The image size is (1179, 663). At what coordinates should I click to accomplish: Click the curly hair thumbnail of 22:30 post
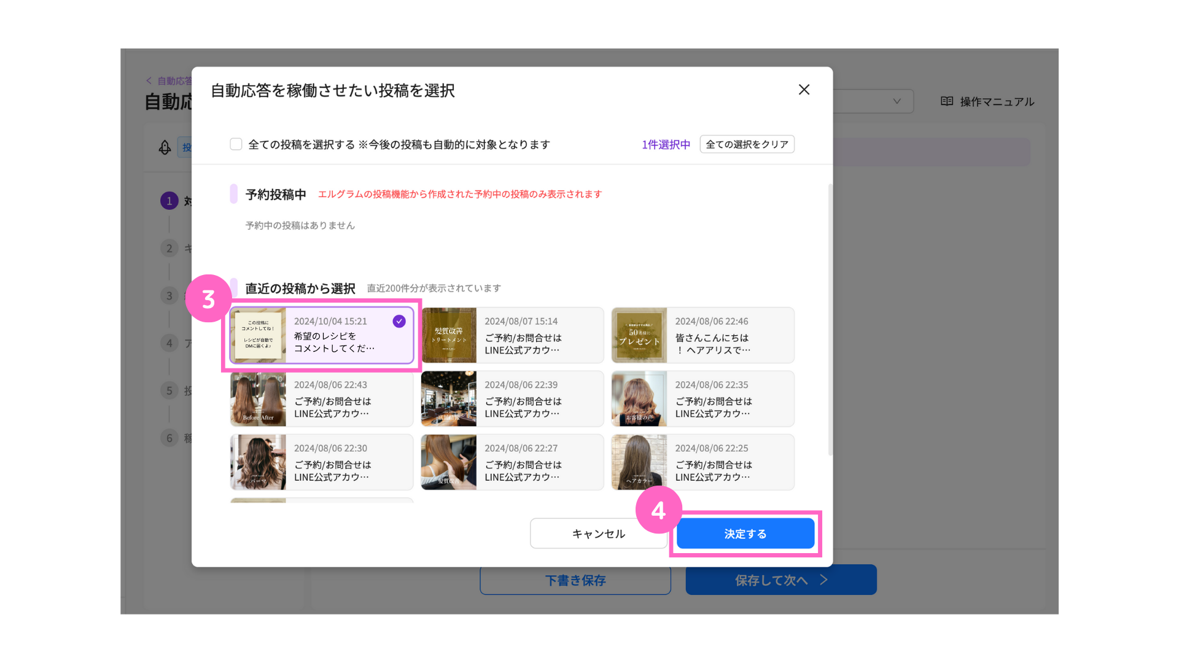[x=259, y=462]
